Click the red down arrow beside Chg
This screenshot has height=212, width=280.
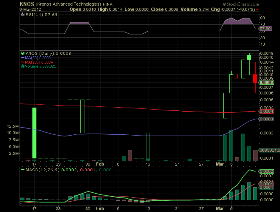point(257,9)
